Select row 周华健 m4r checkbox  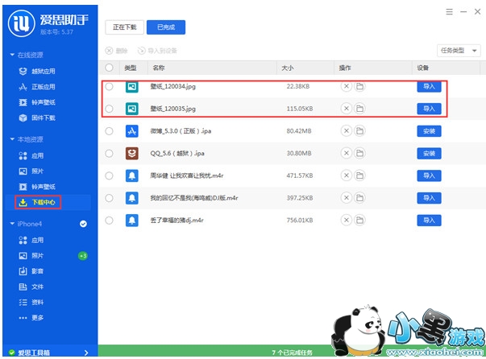109,175
